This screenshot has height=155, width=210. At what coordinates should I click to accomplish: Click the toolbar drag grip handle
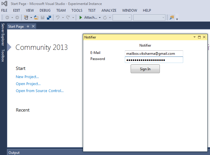(x=2, y=17)
